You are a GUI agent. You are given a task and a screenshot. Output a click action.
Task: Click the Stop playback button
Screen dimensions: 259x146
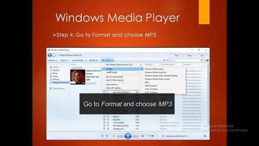pyautogui.click(x=114, y=136)
